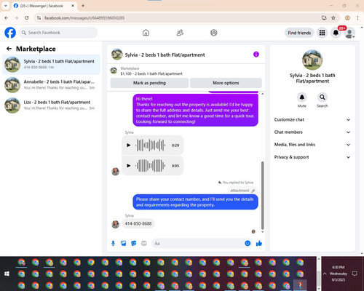The width and height of the screenshot is (364, 291).
Task: Open the taskbar clock showing 6:30 PM
Action: pyautogui.click(x=339, y=274)
